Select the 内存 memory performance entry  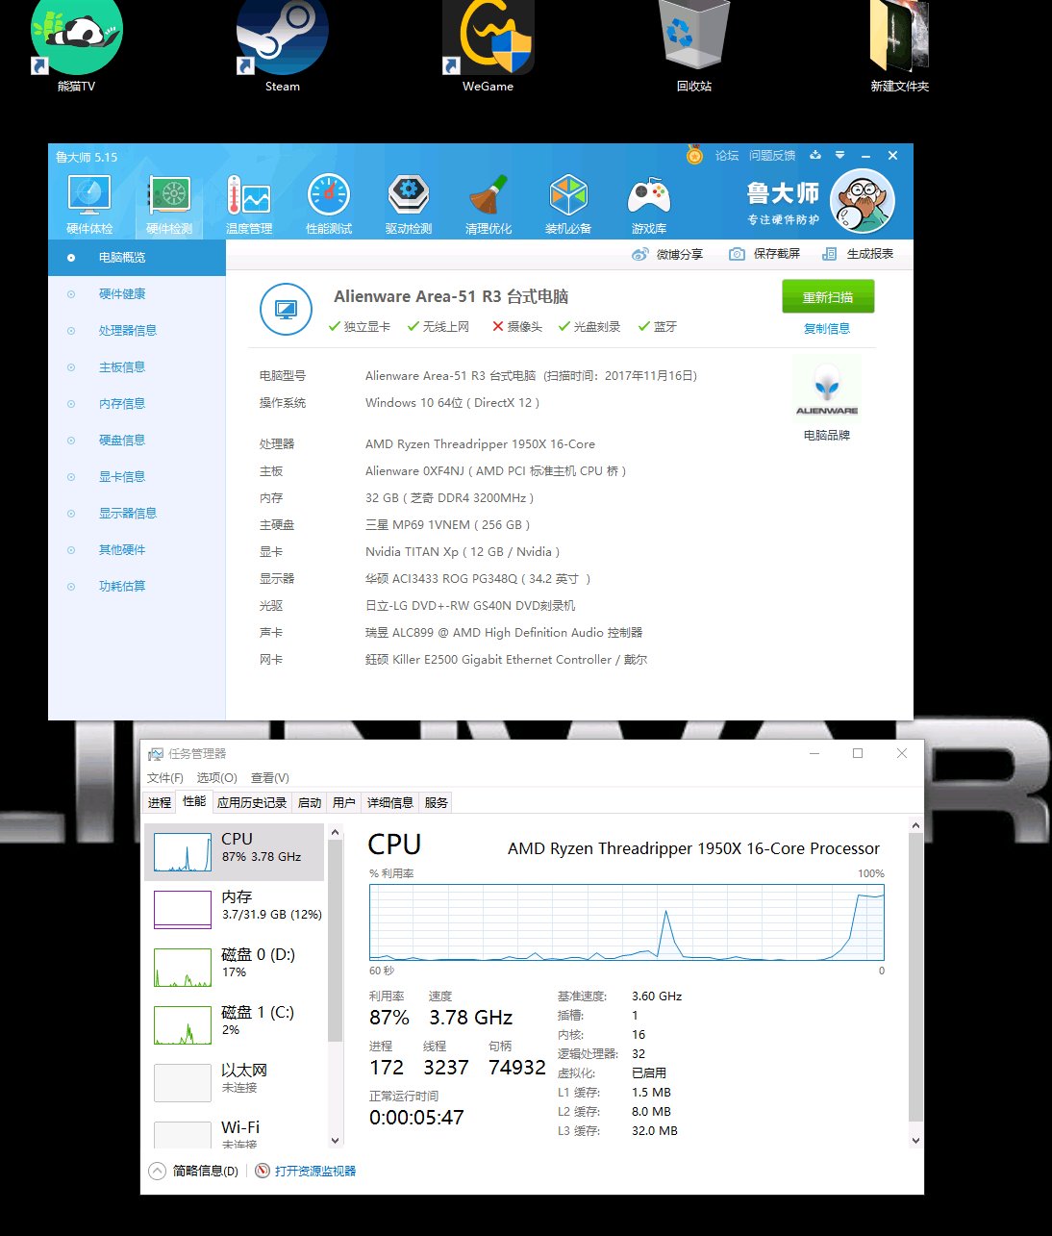236,910
